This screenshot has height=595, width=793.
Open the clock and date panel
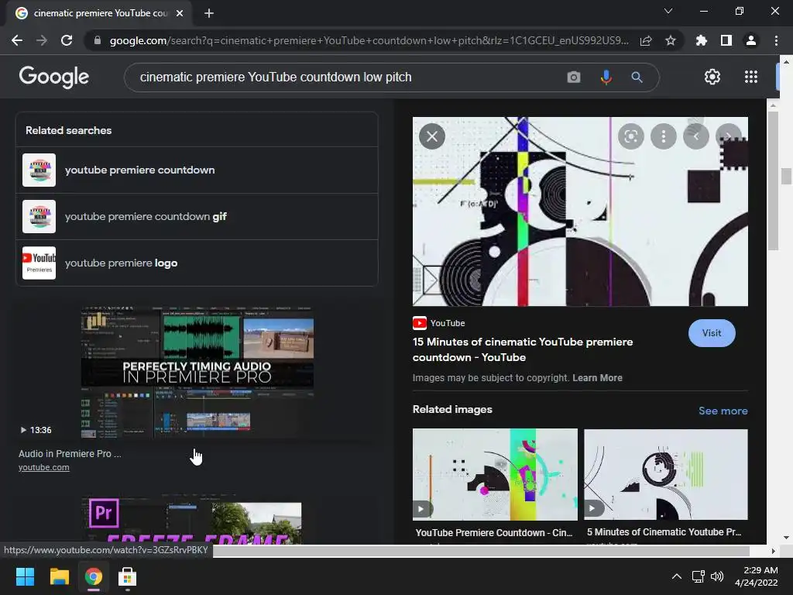(756, 576)
